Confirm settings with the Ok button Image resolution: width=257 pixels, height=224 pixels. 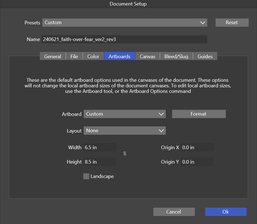[225, 212]
